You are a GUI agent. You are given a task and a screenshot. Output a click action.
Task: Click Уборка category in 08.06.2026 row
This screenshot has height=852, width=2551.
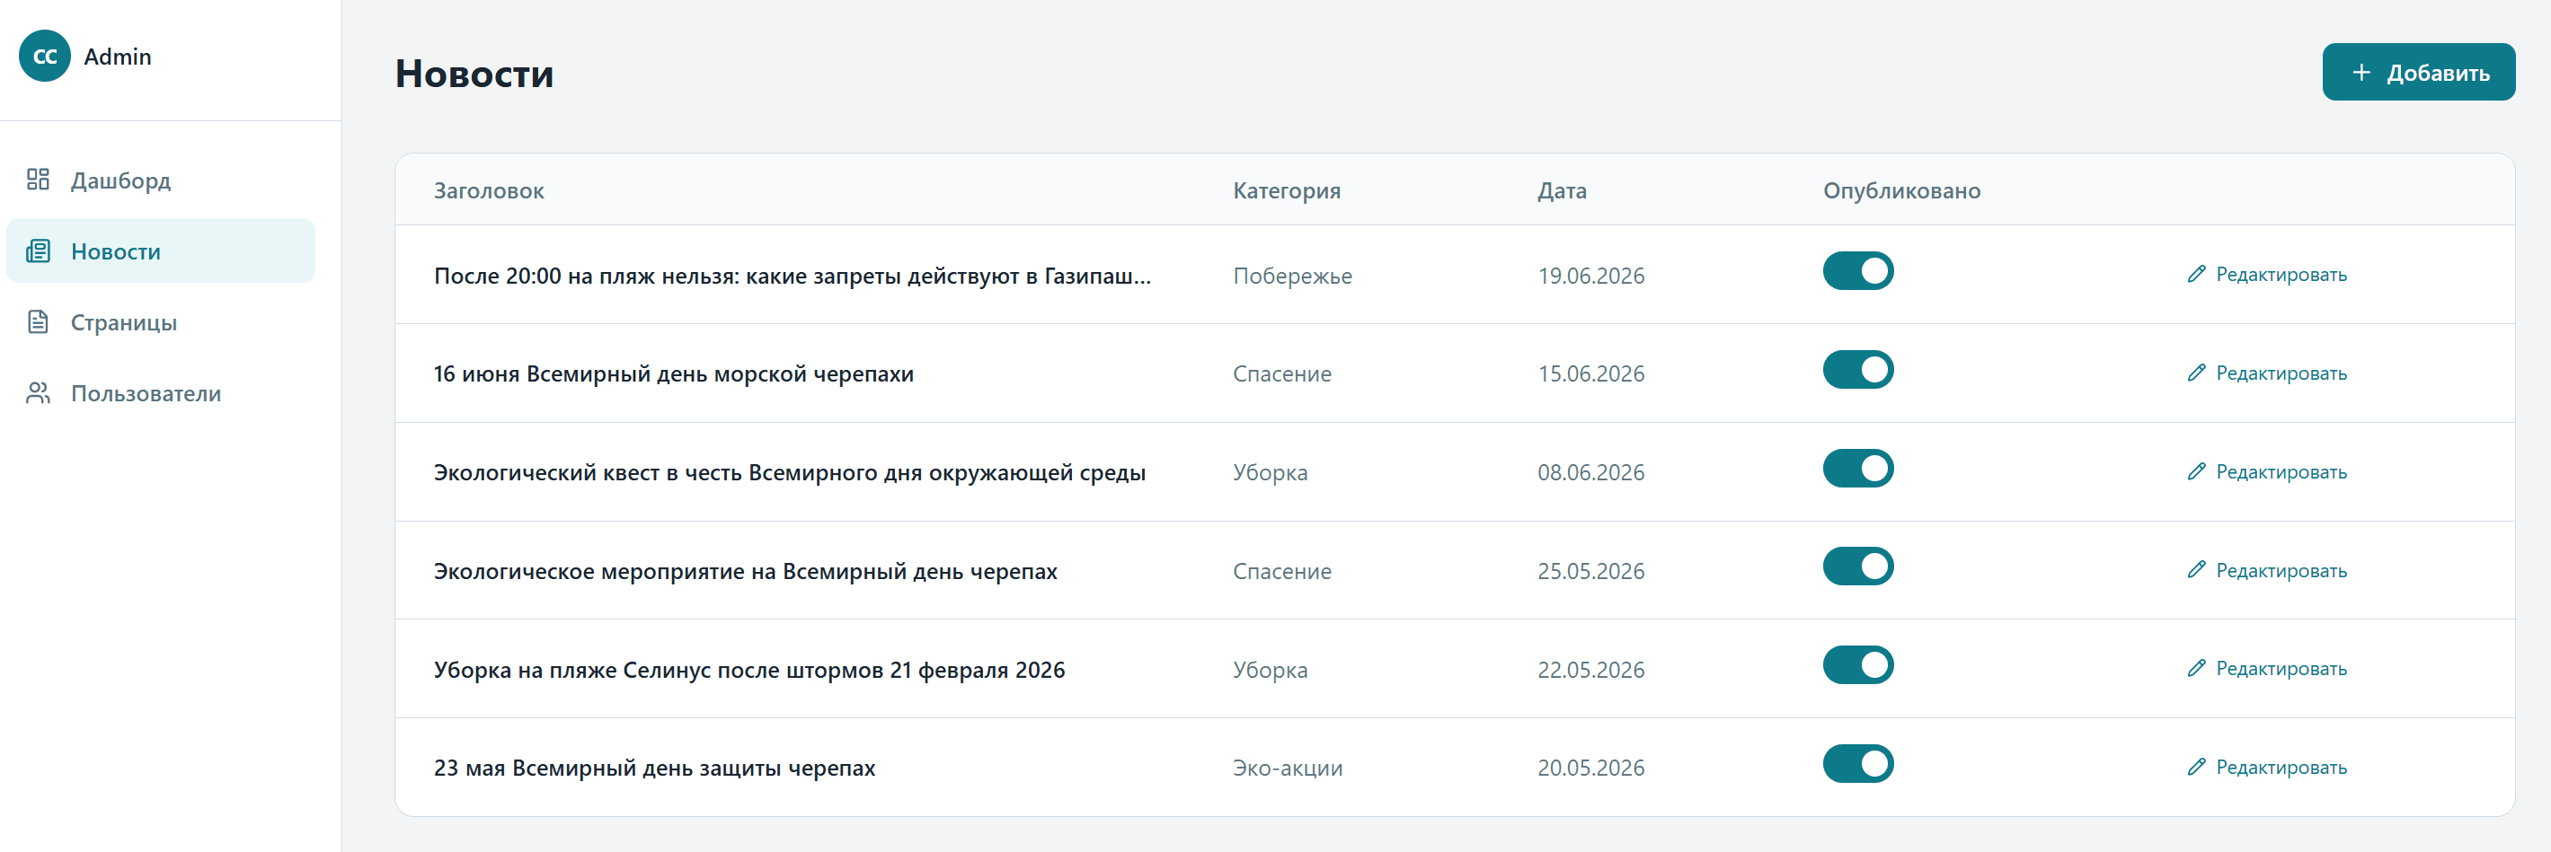coord(1270,472)
